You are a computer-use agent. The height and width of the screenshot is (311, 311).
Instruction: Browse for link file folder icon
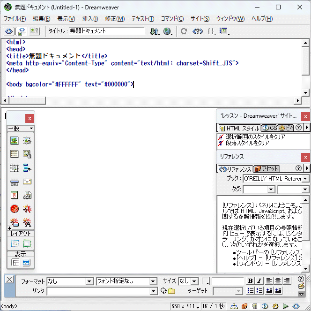tap(171, 291)
